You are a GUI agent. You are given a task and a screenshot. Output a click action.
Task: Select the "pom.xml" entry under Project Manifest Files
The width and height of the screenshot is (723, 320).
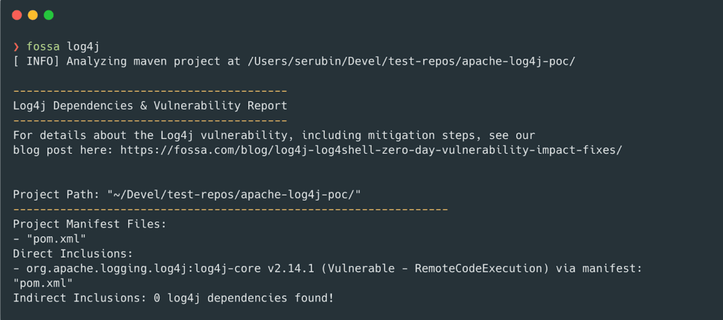pos(56,239)
